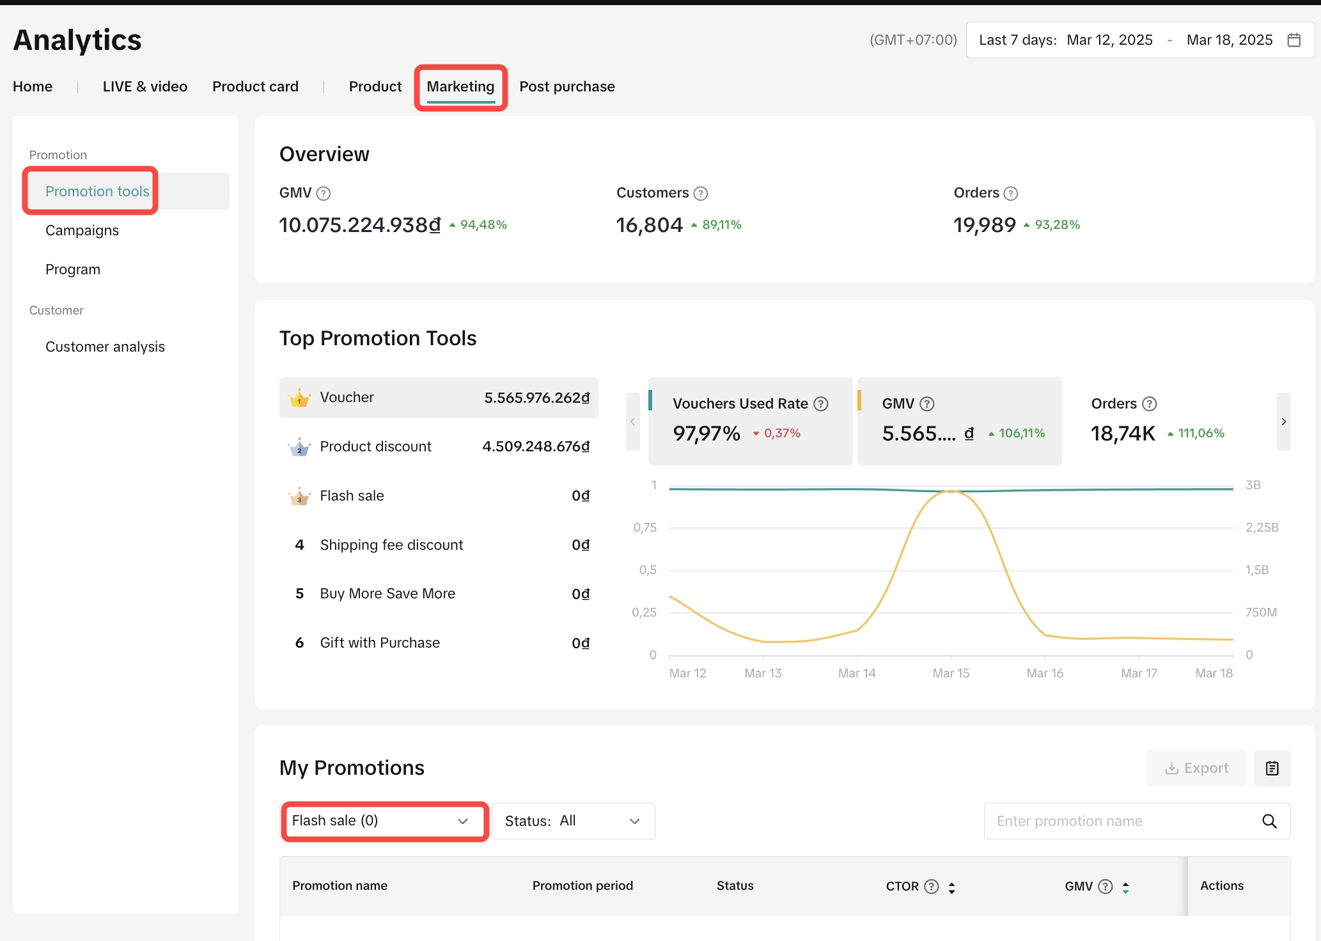1321x941 pixels.
Task: Open the clipboard icon beside Export
Action: (x=1272, y=768)
